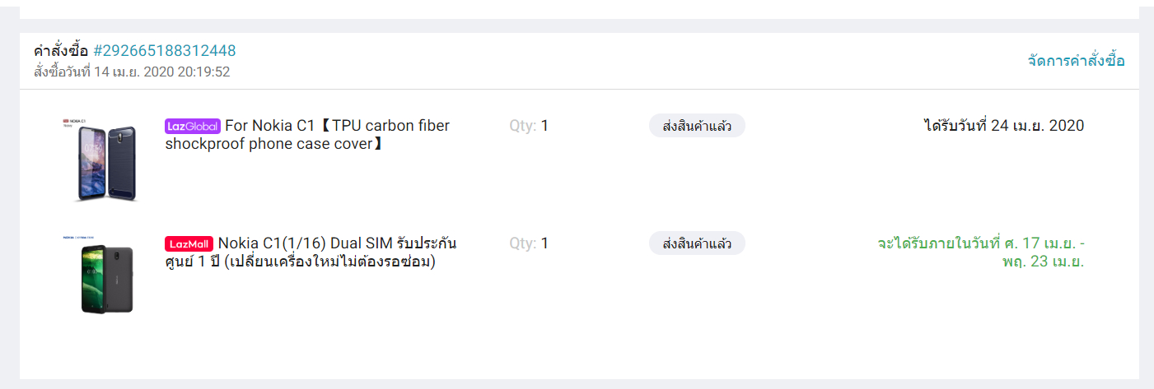Click the สั่งซื้อวันที่ 14 เม.ย. 2020 order timestamp
This screenshot has height=389, width=1154.
(x=132, y=72)
